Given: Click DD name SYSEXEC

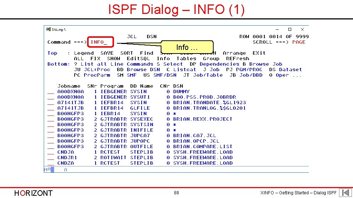Looking at the screenshot, I should [142, 119].
